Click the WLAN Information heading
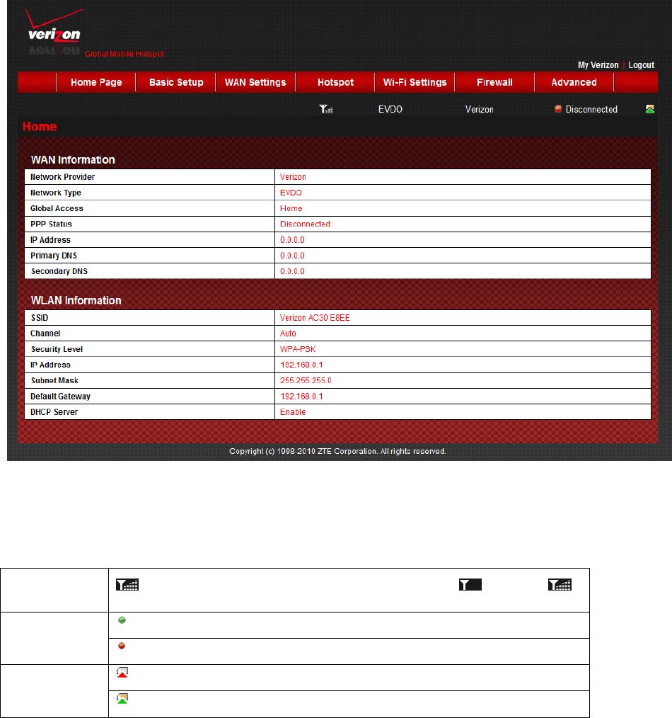Viewport: 672px width, 718px height. [x=76, y=300]
